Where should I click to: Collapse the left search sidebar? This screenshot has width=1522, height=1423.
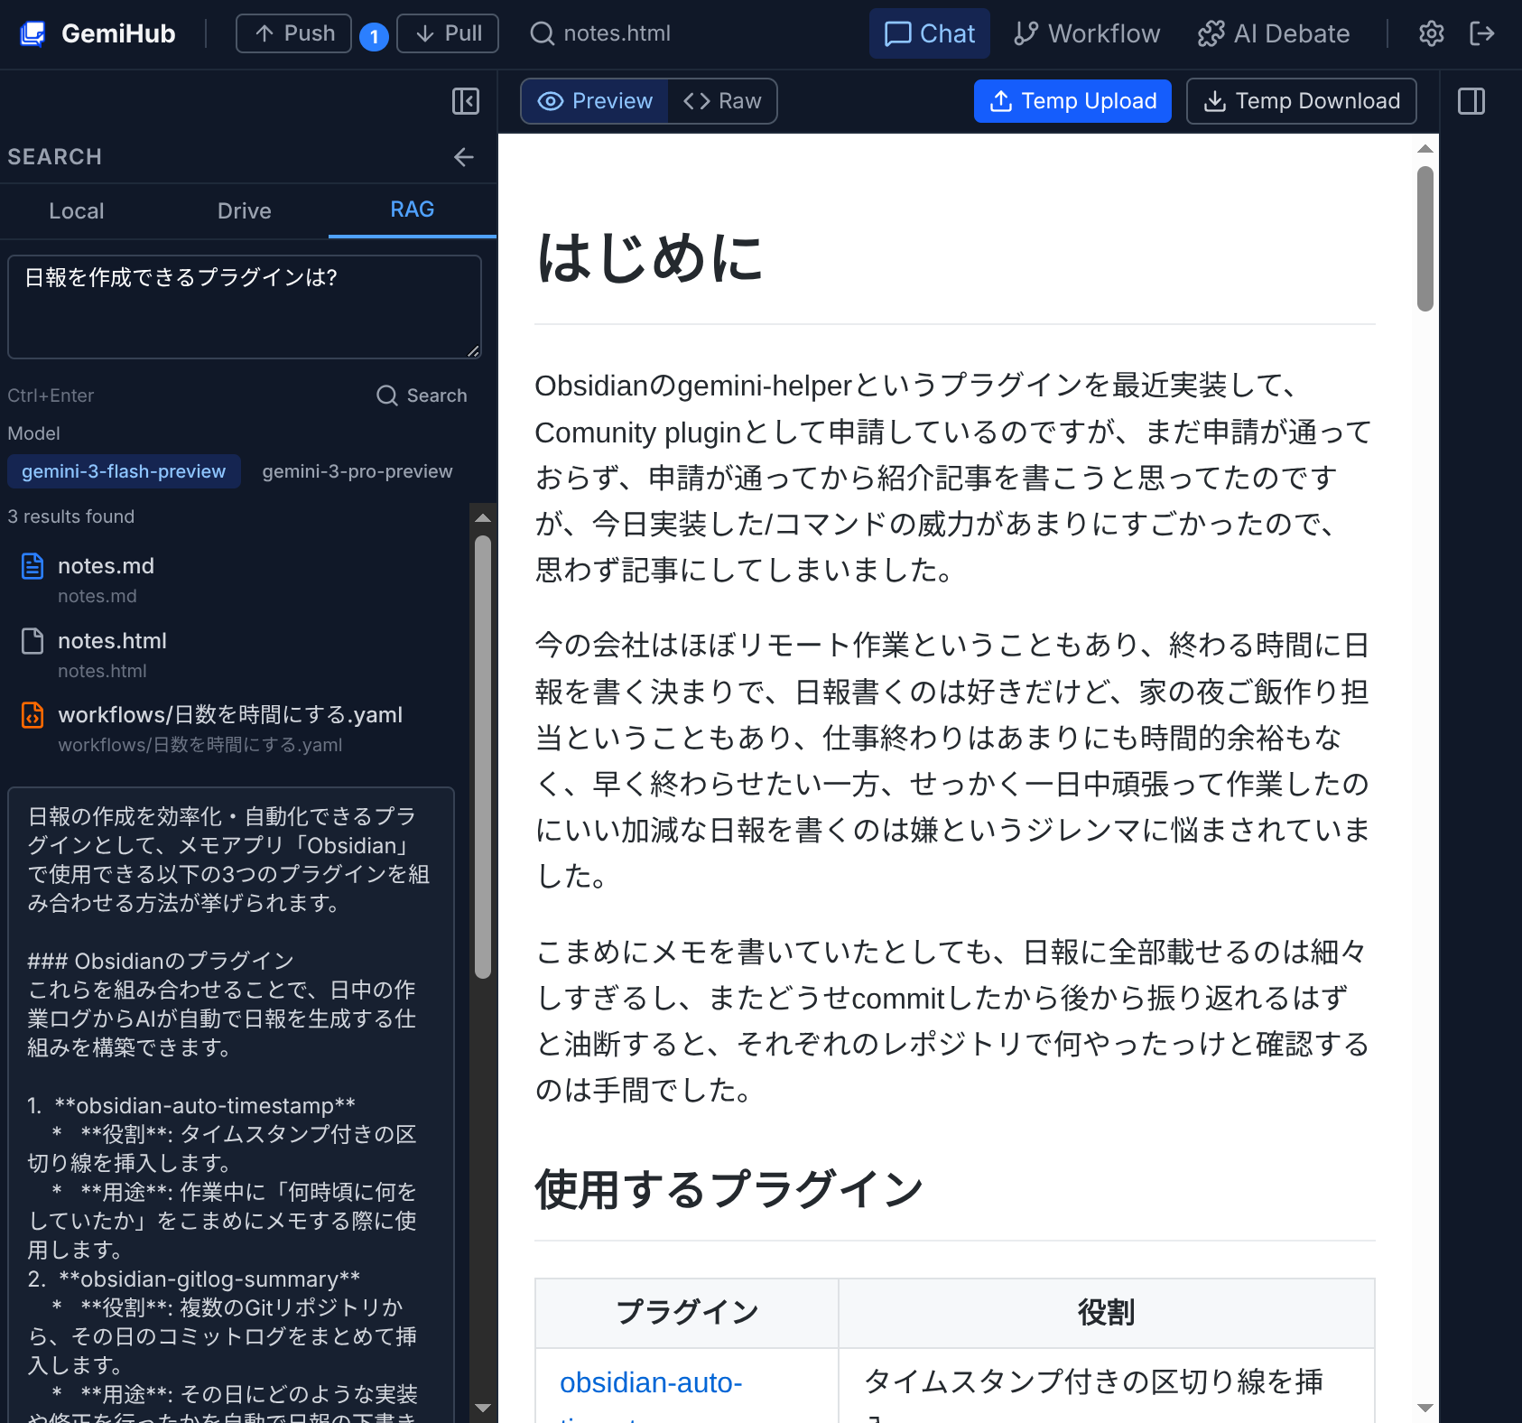click(465, 101)
